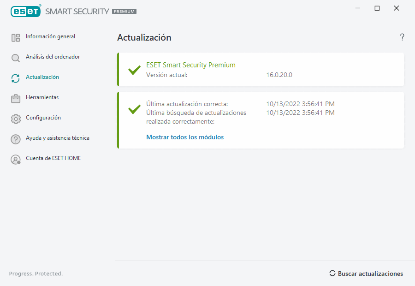This screenshot has width=415, height=286.
Task: Open the Información general section
Action: point(50,36)
